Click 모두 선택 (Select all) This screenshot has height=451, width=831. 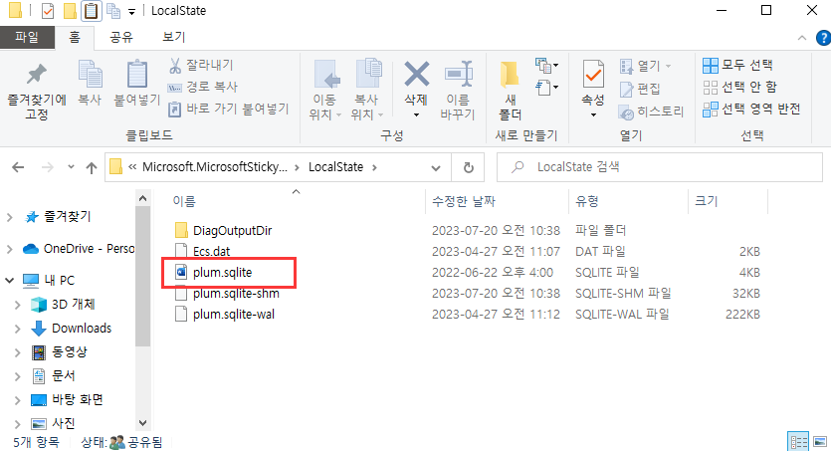pyautogui.click(x=737, y=65)
